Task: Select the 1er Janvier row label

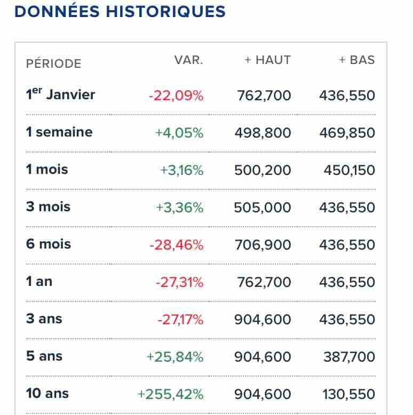Action: (60, 95)
